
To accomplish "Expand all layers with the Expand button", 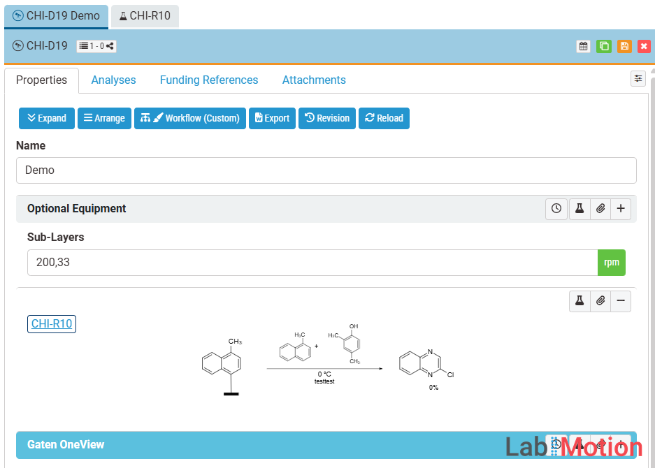I will [47, 118].
